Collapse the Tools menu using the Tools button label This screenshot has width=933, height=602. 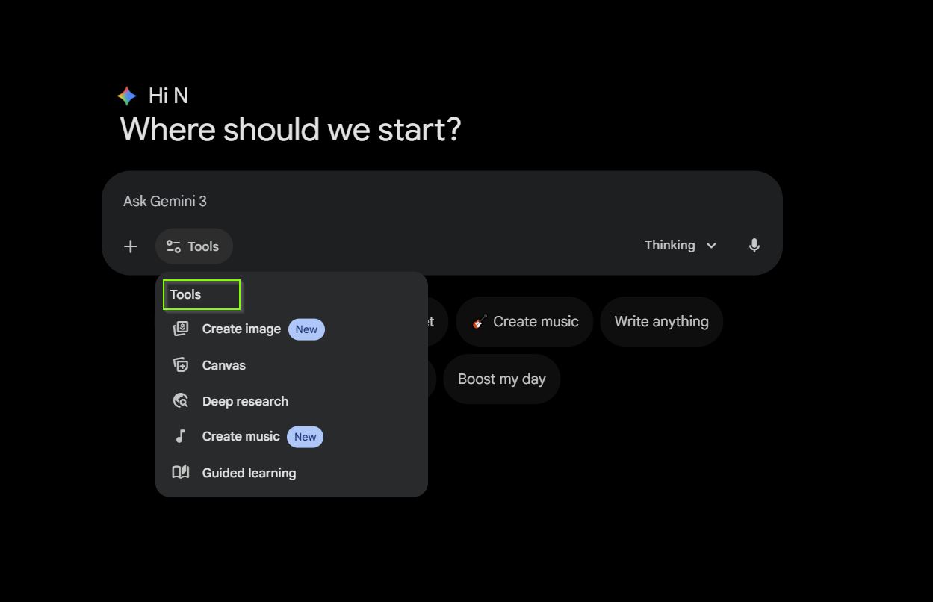pyautogui.click(x=203, y=246)
